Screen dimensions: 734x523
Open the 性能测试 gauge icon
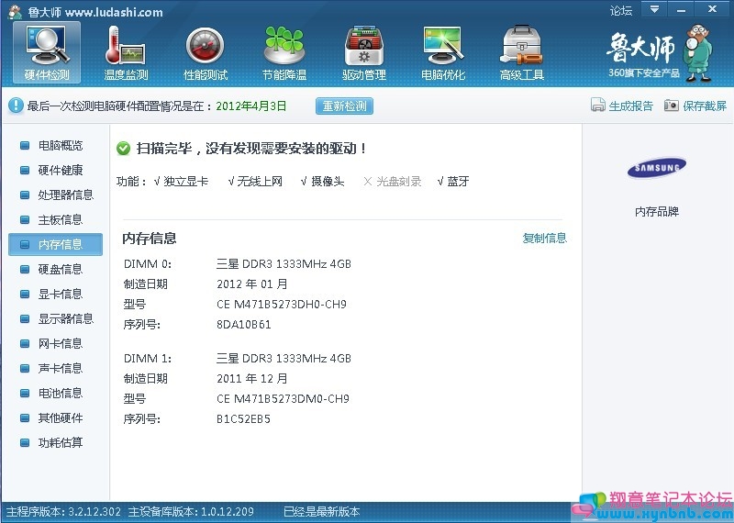pyautogui.click(x=205, y=52)
